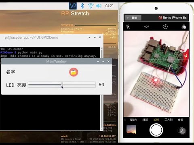Image resolution: width=194 pixels, height=145 pixels.
Task: Click the terminal vertical scrollbar
Action: (102, 89)
